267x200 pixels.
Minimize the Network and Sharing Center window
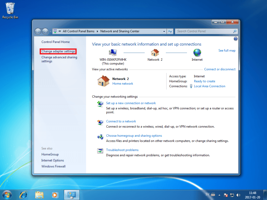(x=216, y=22)
